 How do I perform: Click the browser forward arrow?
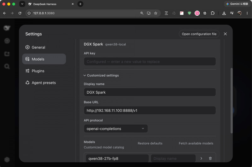click(12, 13)
